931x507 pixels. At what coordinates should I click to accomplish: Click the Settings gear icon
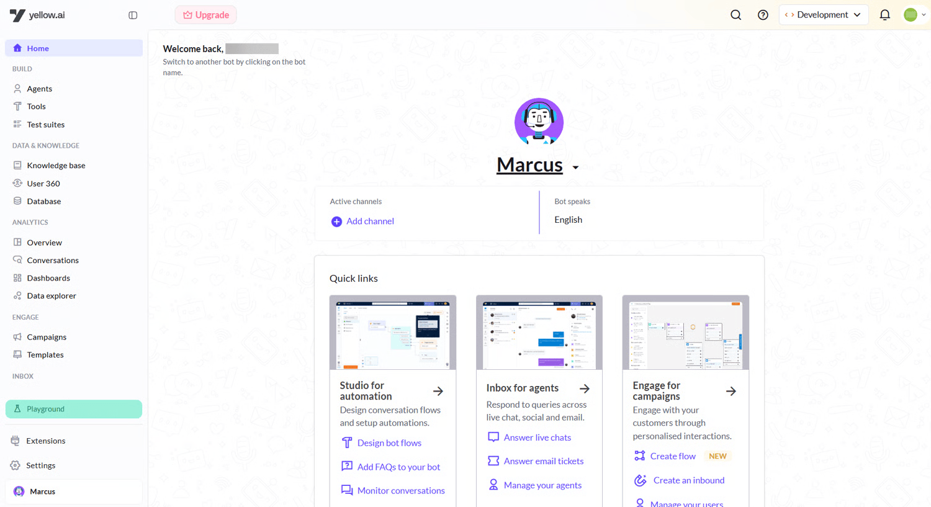coord(16,465)
